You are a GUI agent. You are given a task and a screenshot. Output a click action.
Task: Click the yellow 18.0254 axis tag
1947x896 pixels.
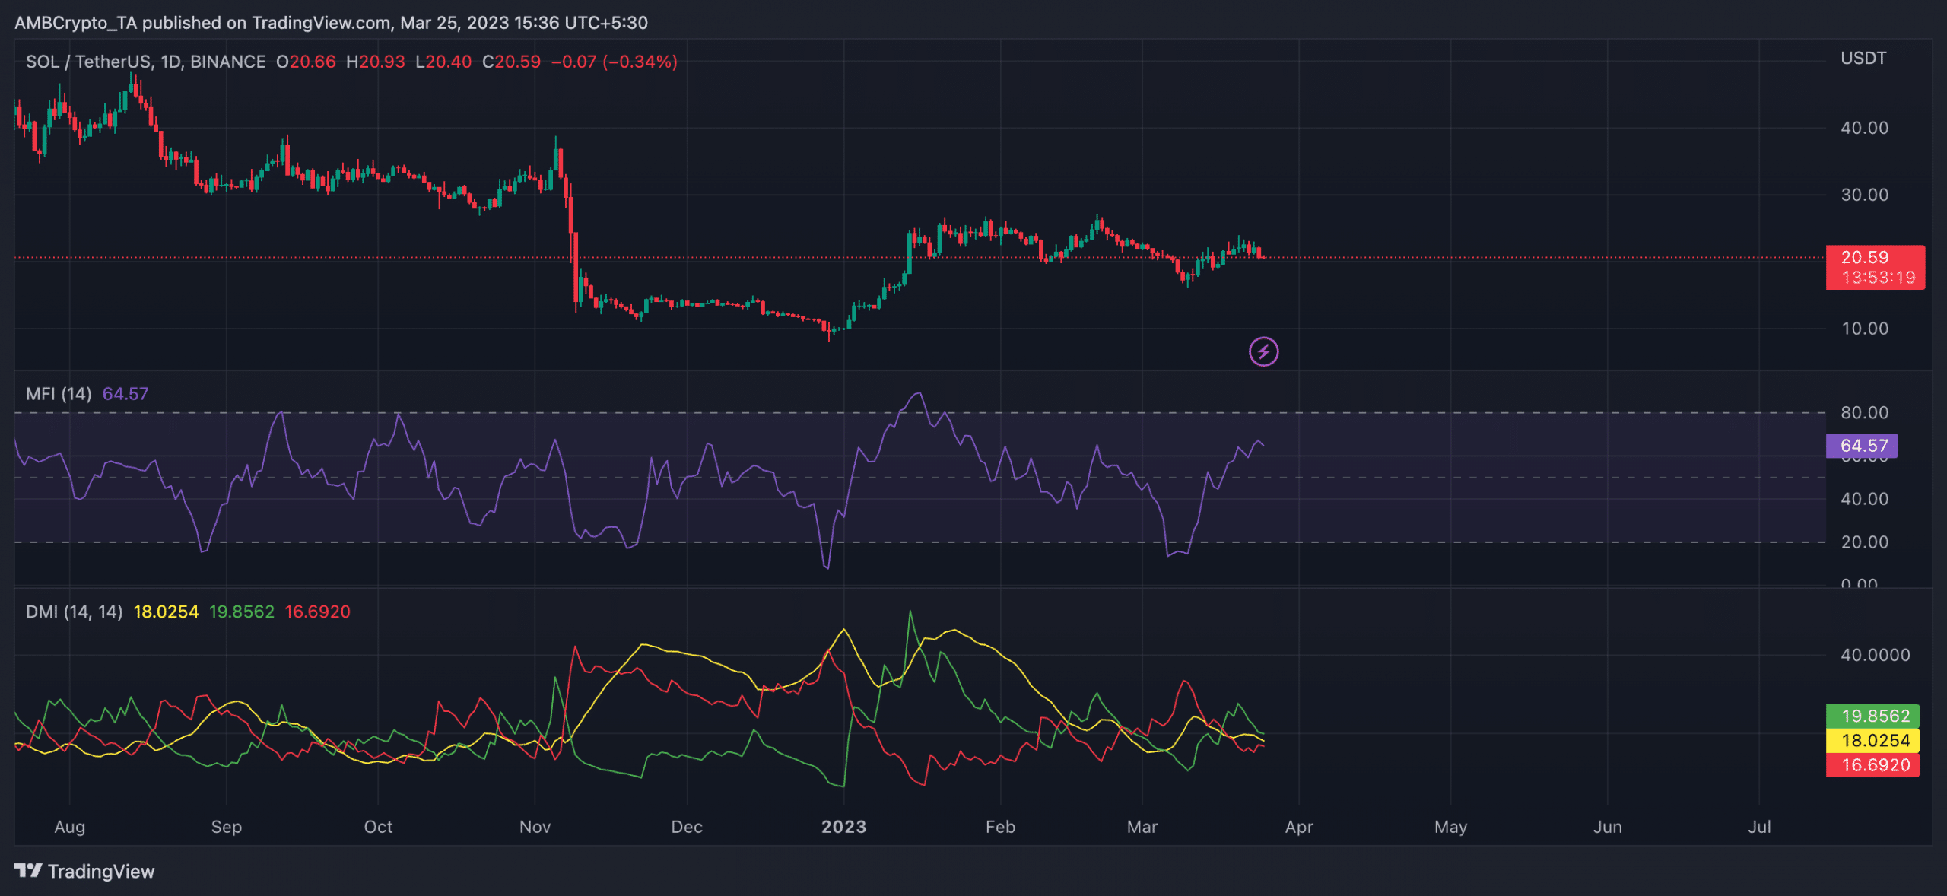click(x=1872, y=740)
